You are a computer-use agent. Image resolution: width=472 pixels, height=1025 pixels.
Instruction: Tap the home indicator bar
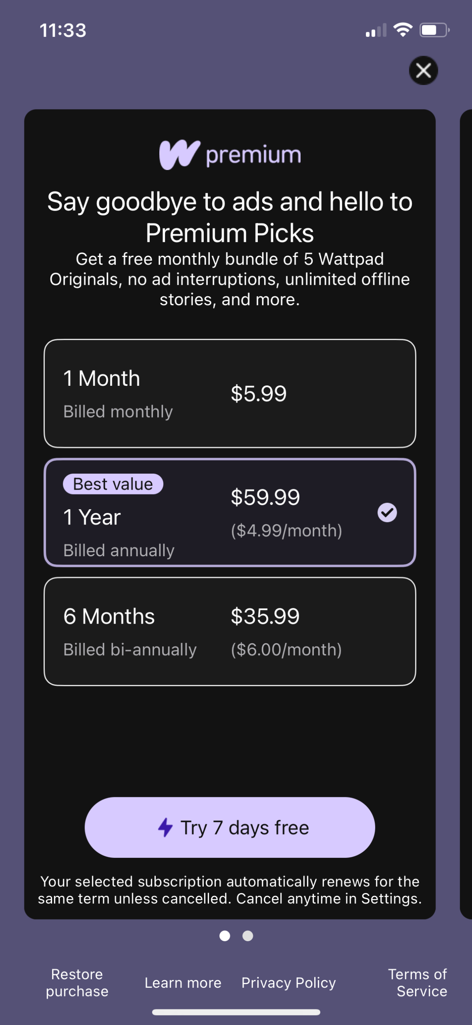(x=236, y=1012)
